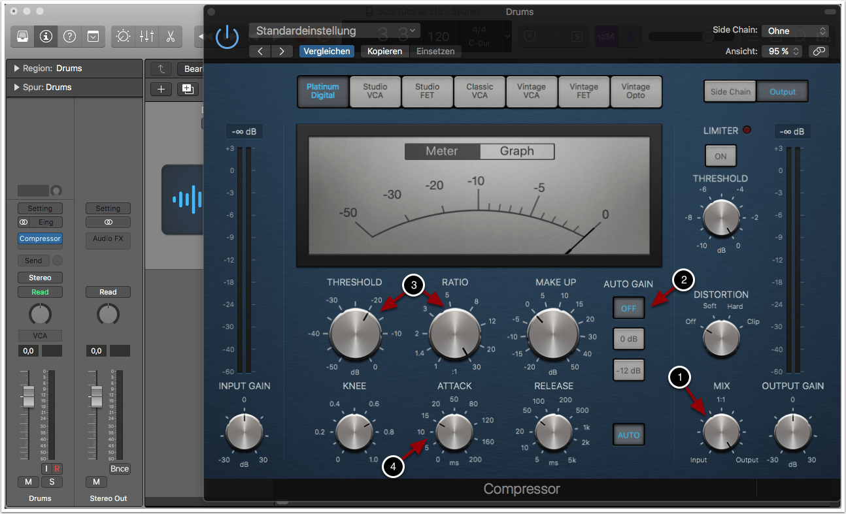This screenshot has height=514, width=846.
Task: Open the Standardeinstellung preset dropdown
Action: click(x=334, y=31)
